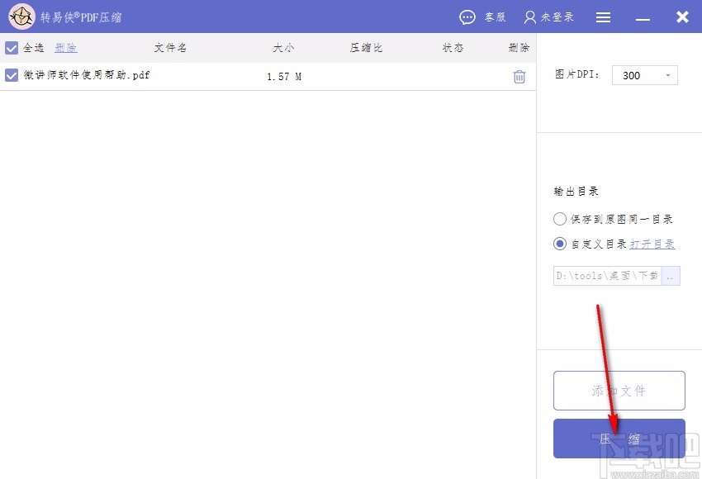Click the output directory path field
Screen dimensions: 702x479
[607, 276]
